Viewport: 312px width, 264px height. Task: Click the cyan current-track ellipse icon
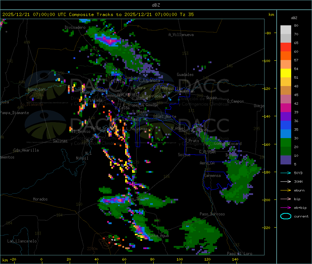(x=286, y=216)
